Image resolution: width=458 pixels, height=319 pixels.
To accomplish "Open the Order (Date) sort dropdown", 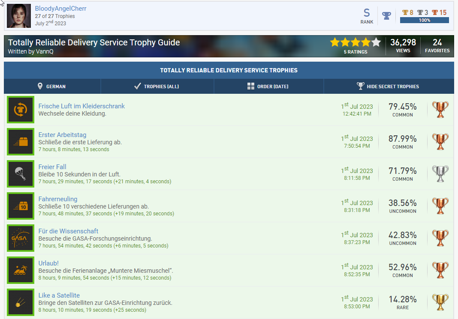I will [x=268, y=86].
